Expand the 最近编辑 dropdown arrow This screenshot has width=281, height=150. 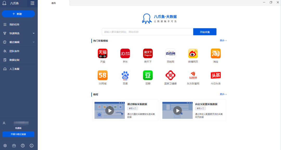click(x=34, y=42)
